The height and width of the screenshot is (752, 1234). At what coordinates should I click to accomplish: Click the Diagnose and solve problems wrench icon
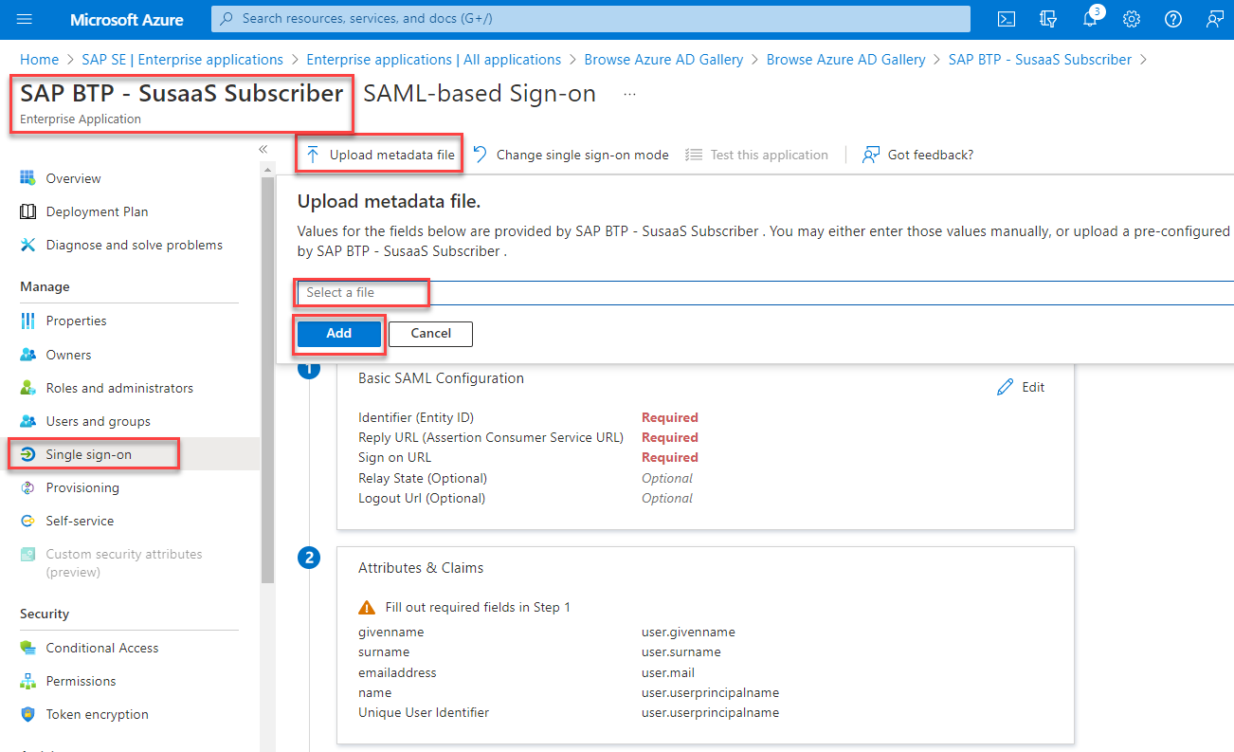pyautogui.click(x=27, y=245)
